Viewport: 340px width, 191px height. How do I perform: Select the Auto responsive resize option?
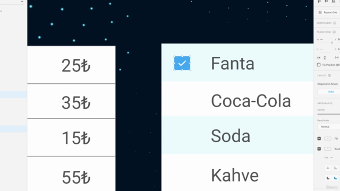point(329,92)
